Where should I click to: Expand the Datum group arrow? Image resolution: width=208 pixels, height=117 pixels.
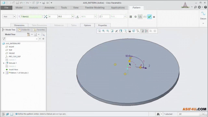[x=203, y=23]
